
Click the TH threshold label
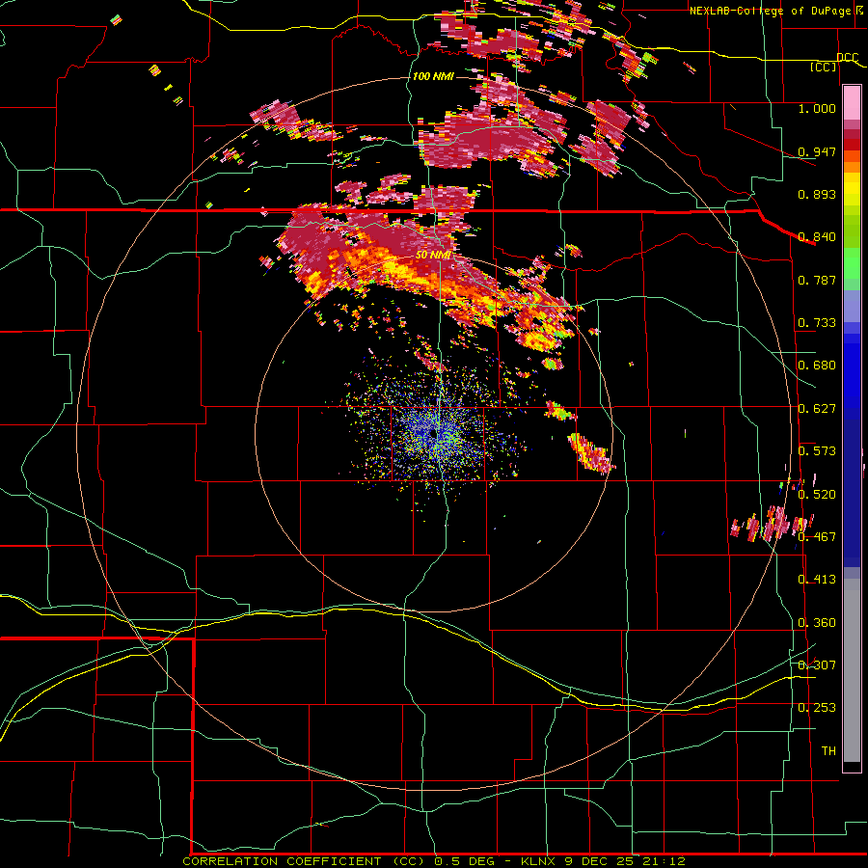[828, 750]
